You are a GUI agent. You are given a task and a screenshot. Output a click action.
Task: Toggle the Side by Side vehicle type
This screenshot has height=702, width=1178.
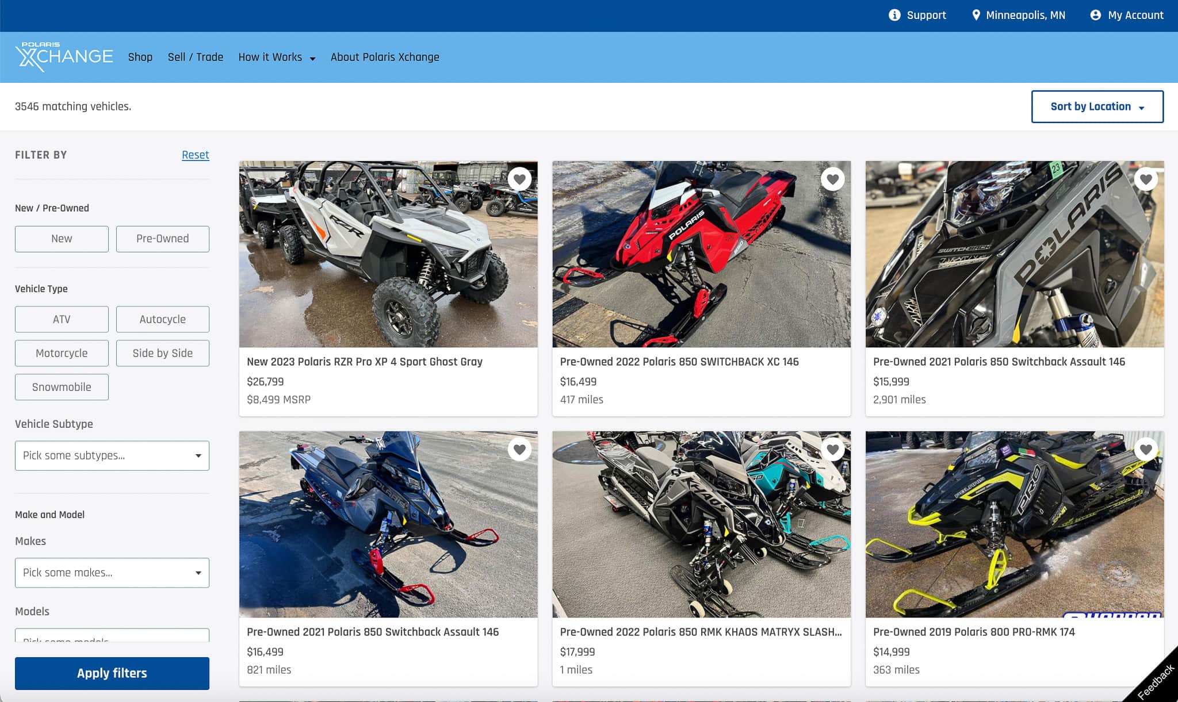162,353
